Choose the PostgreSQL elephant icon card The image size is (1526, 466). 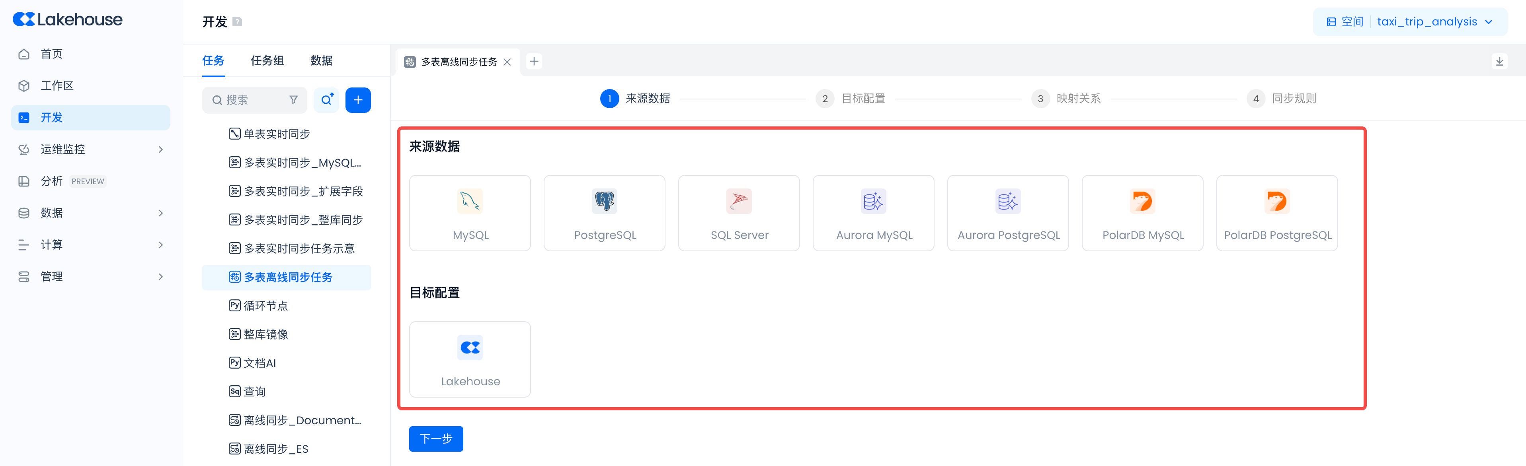pyautogui.click(x=604, y=213)
